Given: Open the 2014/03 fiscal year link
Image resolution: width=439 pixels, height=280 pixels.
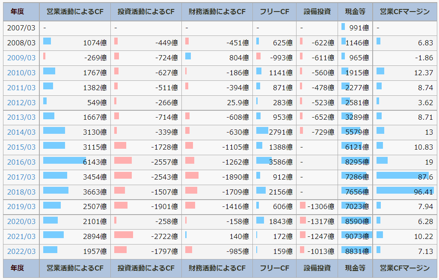Looking at the screenshot, I should coord(21,133).
